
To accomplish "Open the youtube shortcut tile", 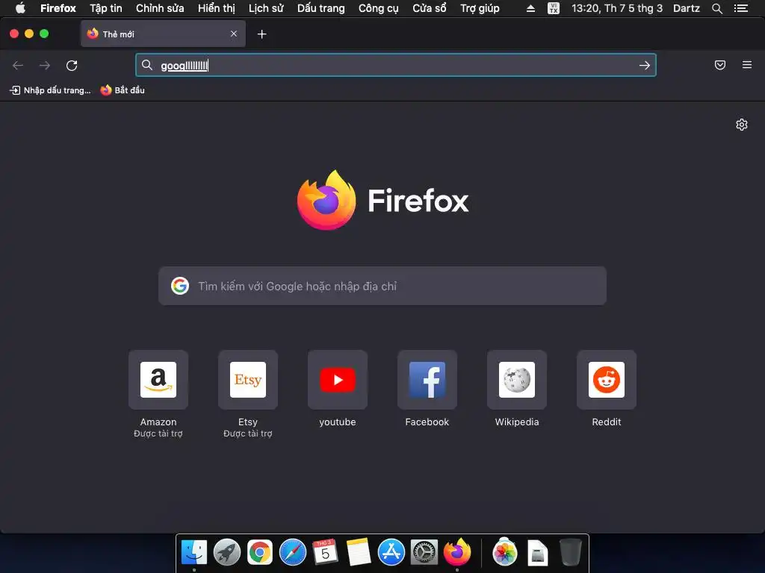I will point(338,380).
